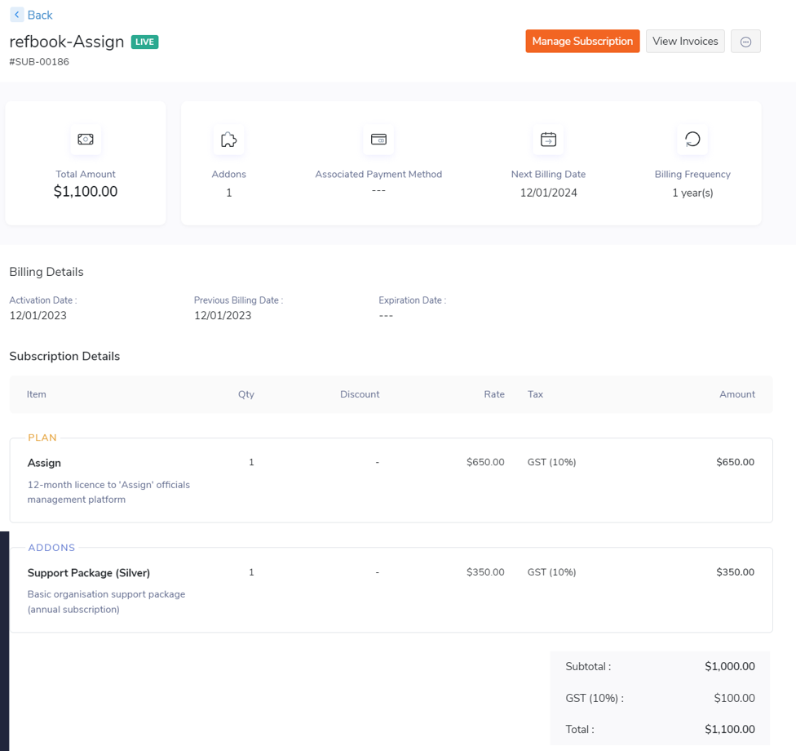Click the green LIVE status badge

click(x=144, y=42)
